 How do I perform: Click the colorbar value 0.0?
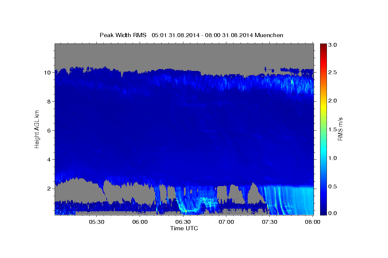[333, 213]
